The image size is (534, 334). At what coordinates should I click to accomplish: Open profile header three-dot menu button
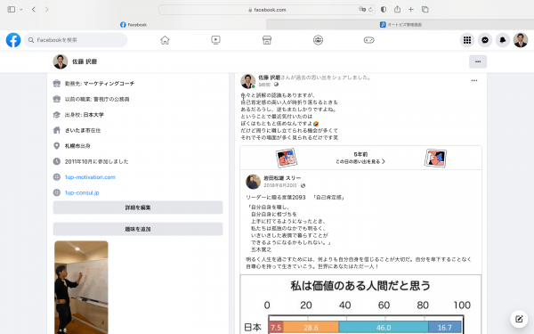478,61
